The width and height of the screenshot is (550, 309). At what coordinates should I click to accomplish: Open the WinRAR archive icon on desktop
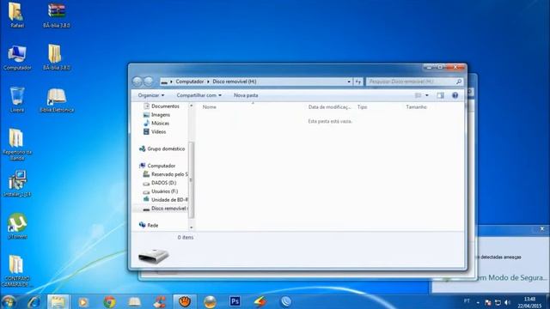click(x=57, y=15)
